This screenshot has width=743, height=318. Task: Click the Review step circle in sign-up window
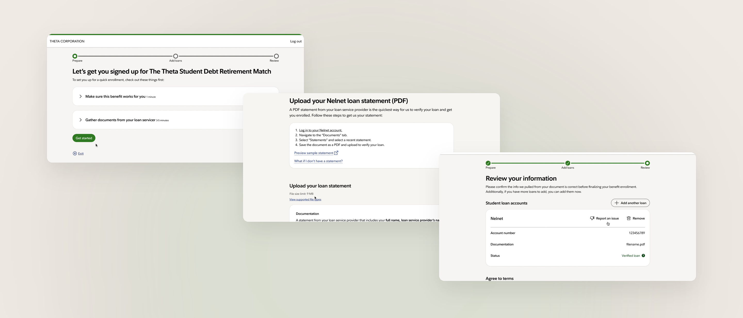pyautogui.click(x=276, y=56)
